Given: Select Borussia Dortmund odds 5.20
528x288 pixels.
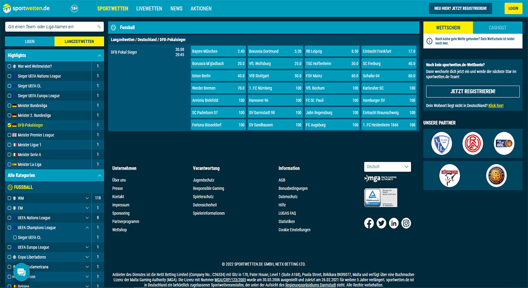Looking at the screenshot, I should point(275,51).
